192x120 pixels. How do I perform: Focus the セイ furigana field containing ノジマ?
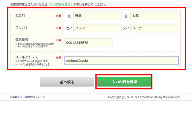tap(97, 28)
